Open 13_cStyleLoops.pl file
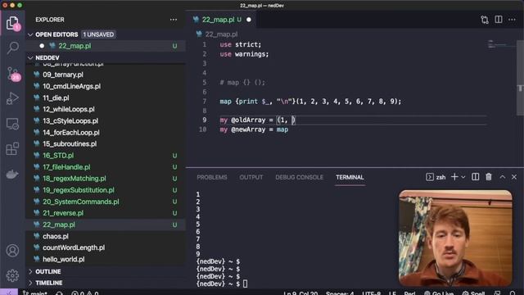This screenshot has height=295, width=524. click(106, 120)
